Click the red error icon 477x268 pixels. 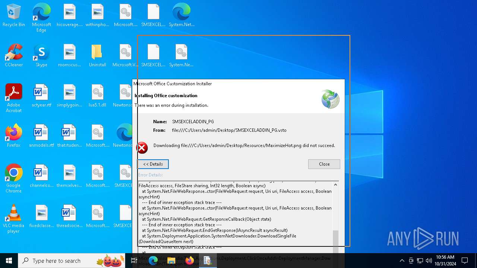pyautogui.click(x=142, y=148)
